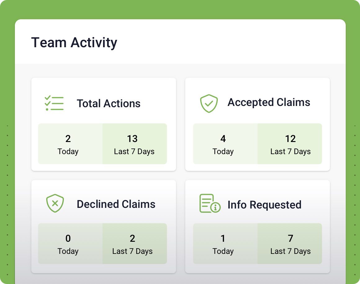Click the Today label under Accepted Claims
Screen dimensions: 360x284
(223, 152)
